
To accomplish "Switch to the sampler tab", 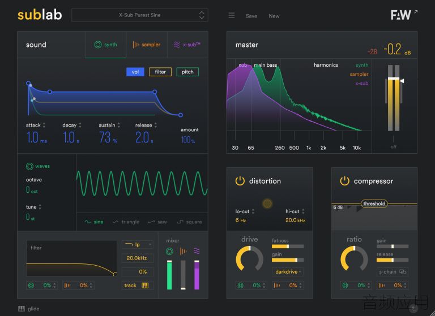I will (147, 45).
